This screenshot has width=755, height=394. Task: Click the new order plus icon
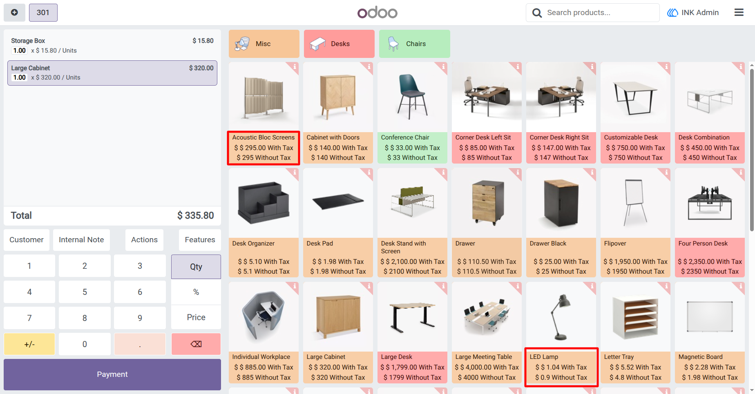(14, 13)
